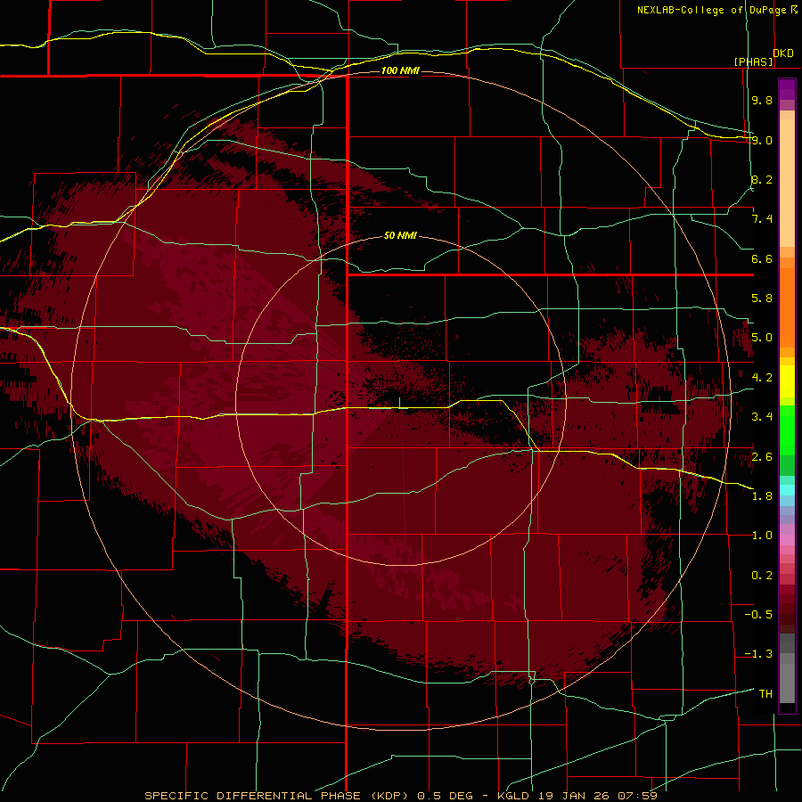Pick the pink band on color bar
Viewport: 802px width, 802px height.
(x=787, y=540)
